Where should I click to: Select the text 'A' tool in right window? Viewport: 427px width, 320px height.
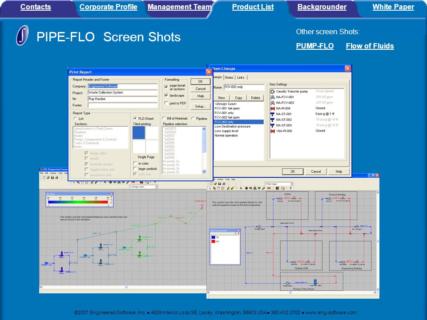(x=241, y=188)
